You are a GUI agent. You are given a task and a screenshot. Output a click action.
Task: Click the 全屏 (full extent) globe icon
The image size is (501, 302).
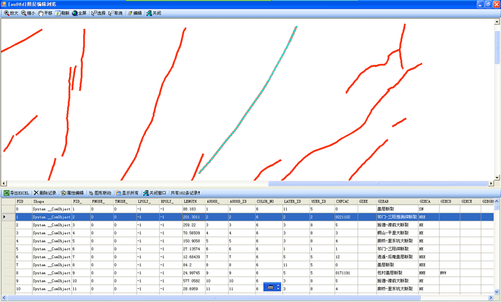(79, 13)
